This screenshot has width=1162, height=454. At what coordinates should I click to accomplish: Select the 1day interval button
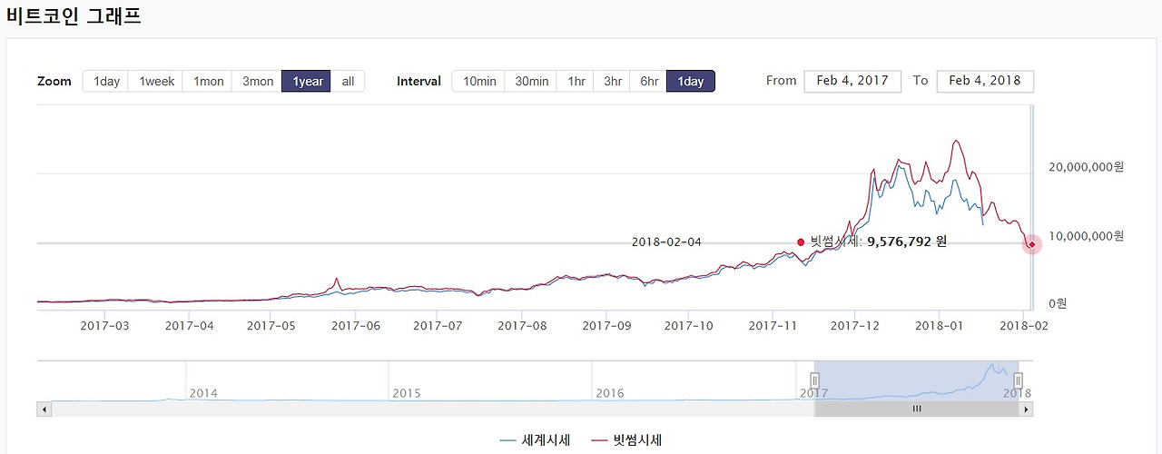(691, 82)
